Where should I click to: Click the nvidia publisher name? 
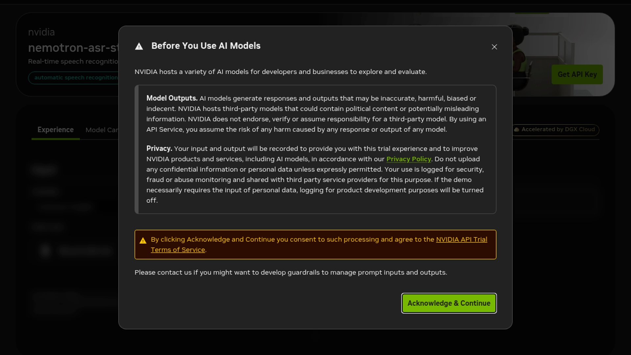click(41, 32)
